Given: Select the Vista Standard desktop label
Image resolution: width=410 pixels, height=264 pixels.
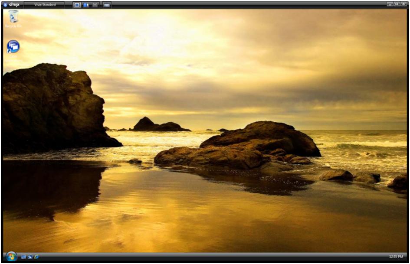Looking at the screenshot, I should [45, 5].
